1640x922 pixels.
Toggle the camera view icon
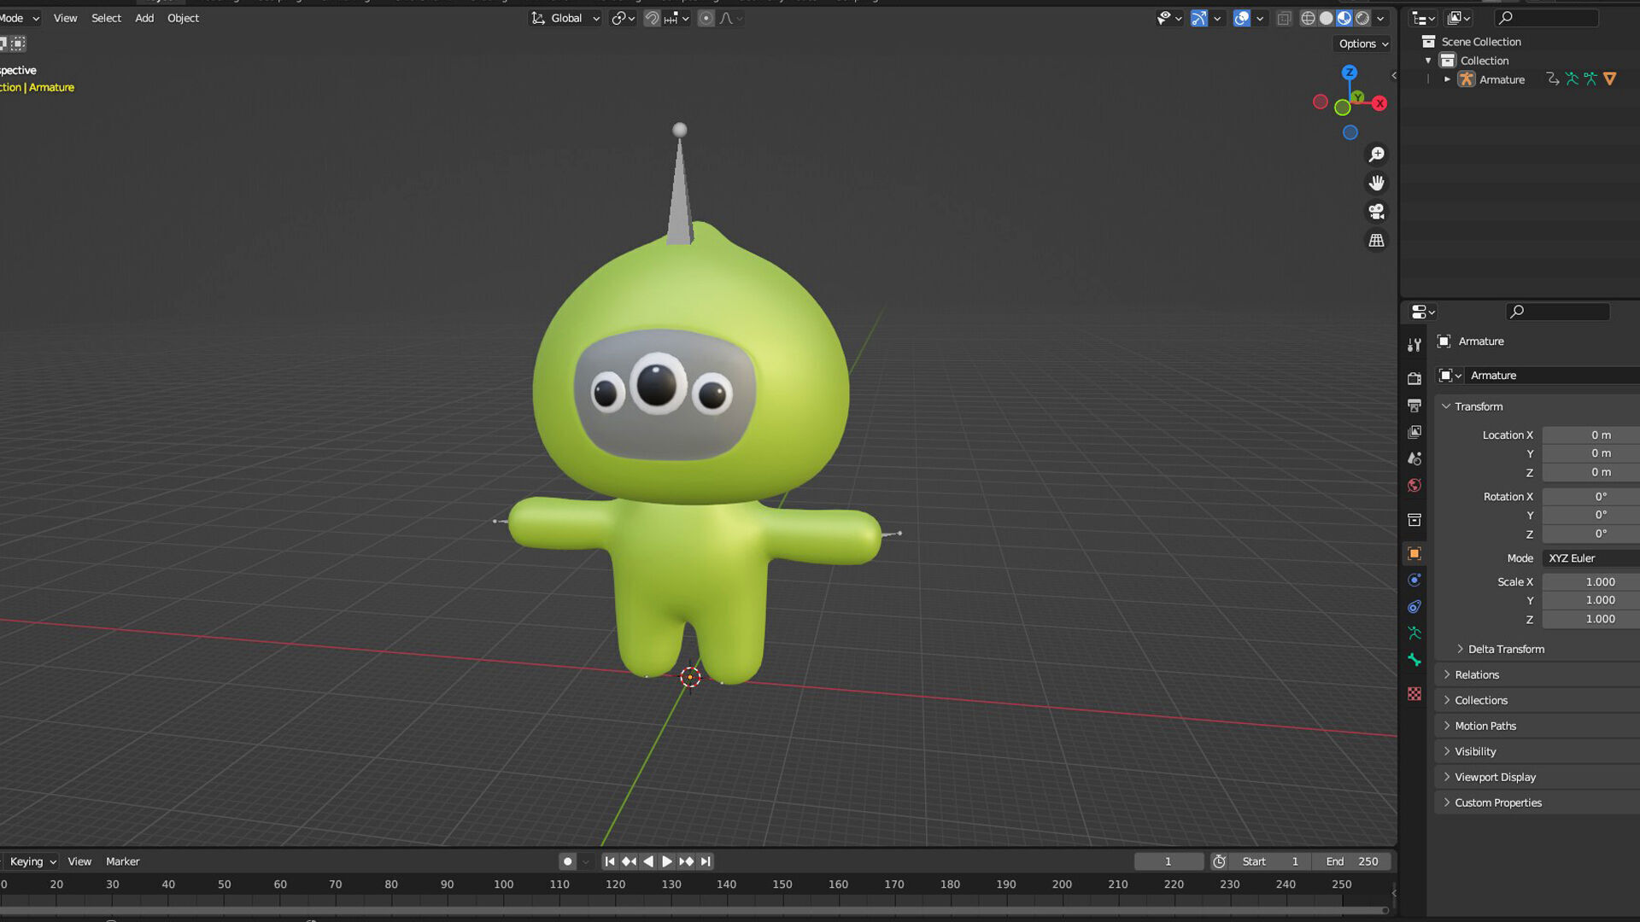[x=1376, y=212]
